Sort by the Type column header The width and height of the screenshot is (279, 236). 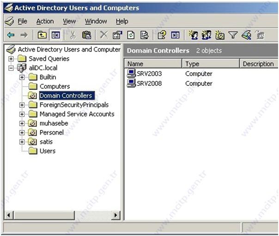[211, 64]
